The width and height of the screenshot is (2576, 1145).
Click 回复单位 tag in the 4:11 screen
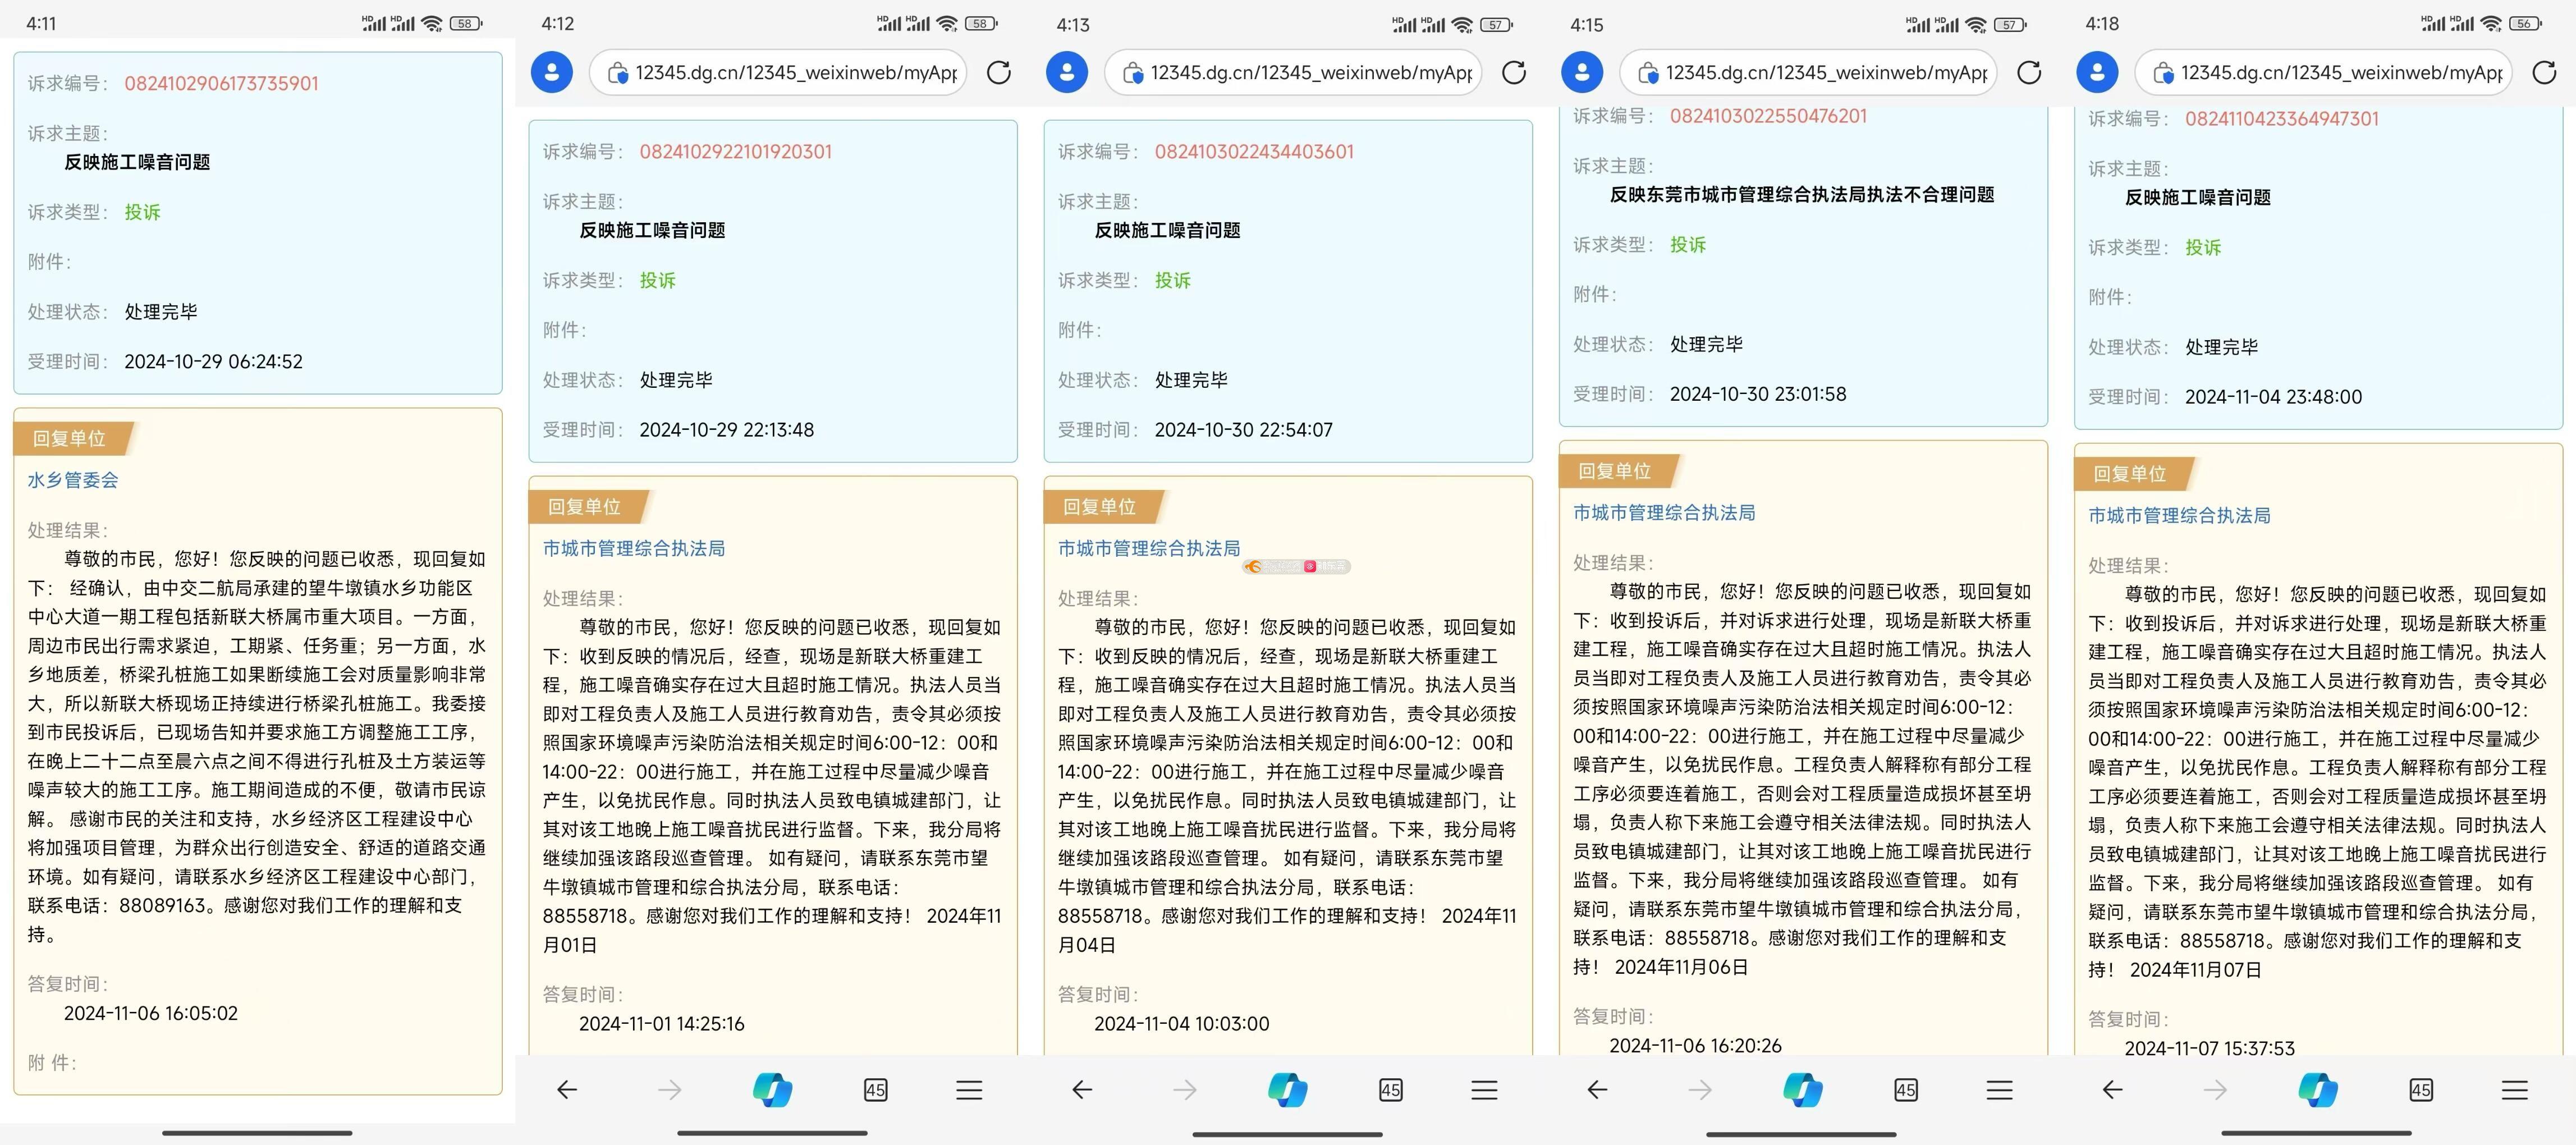[69, 438]
